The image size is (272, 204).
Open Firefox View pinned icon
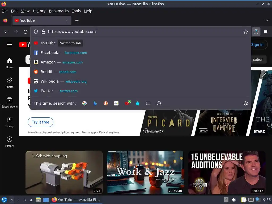pos(5,20)
